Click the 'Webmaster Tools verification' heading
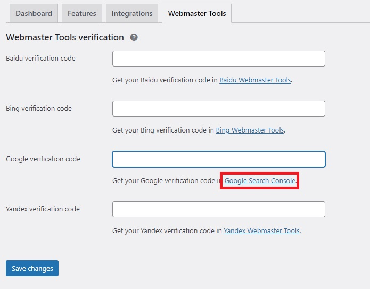The image size is (370, 289). point(64,37)
